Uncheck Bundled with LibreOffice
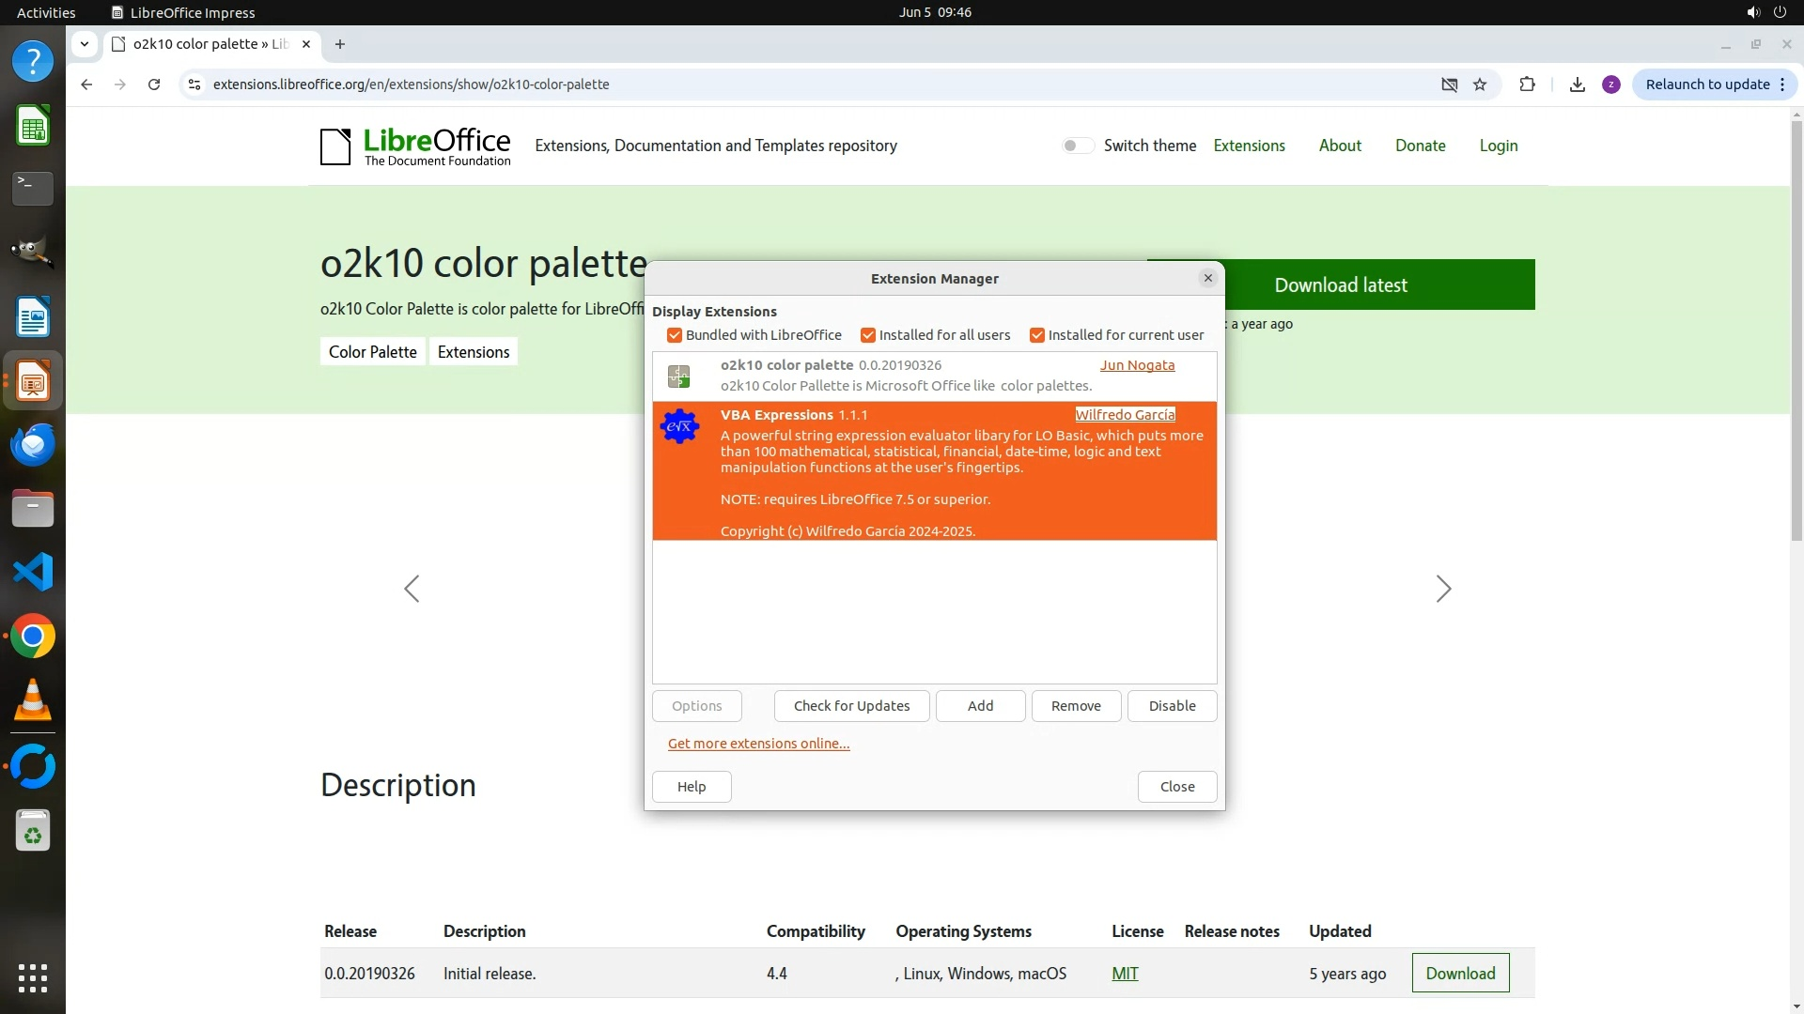 tap(675, 335)
